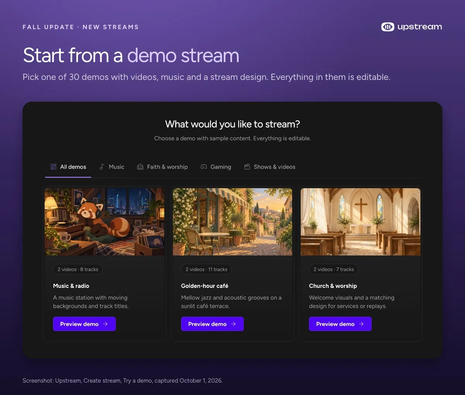Click 'FALL UPDATE · NEW STREAMS' label
This screenshot has width=465, height=395.
click(x=81, y=27)
